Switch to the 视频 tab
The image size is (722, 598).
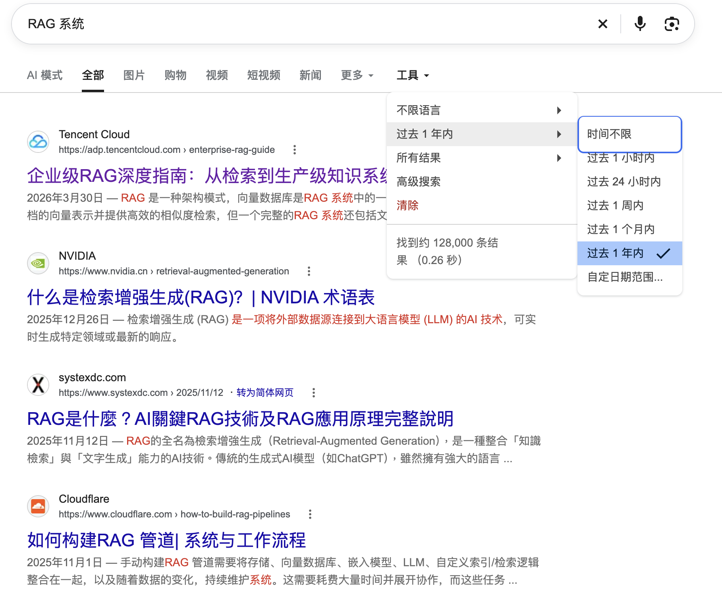click(x=217, y=75)
